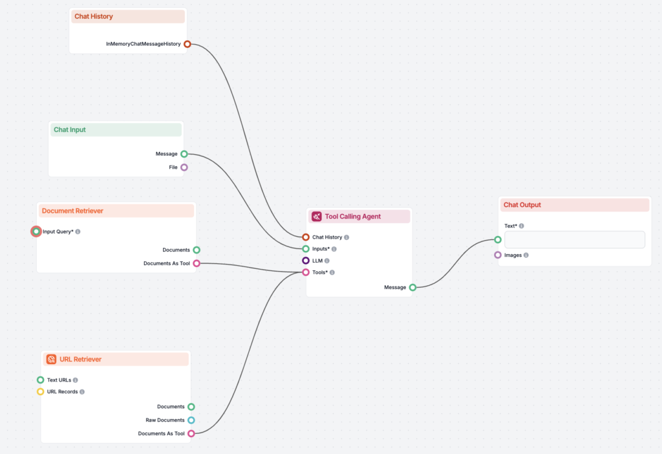
Task: Click the Input Query port on Document Retriever
Action: pyautogui.click(x=36, y=232)
